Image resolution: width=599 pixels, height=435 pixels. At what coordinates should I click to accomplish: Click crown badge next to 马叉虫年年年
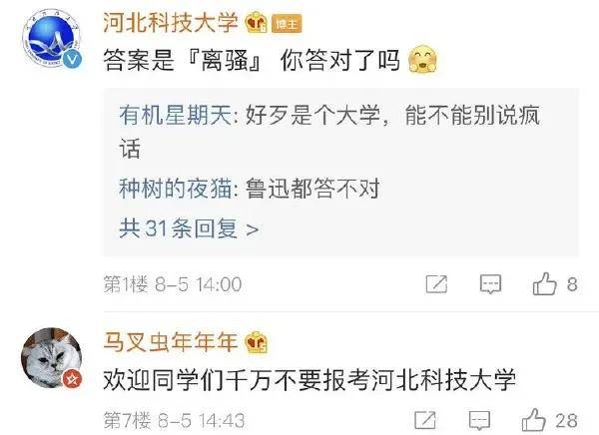click(257, 342)
